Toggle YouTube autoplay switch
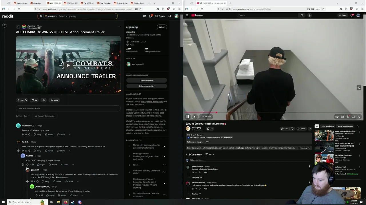The width and height of the screenshot is (366, 205). (337, 117)
